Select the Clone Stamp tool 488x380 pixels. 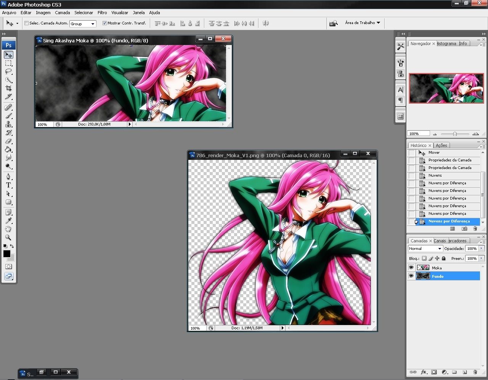(x=8, y=124)
